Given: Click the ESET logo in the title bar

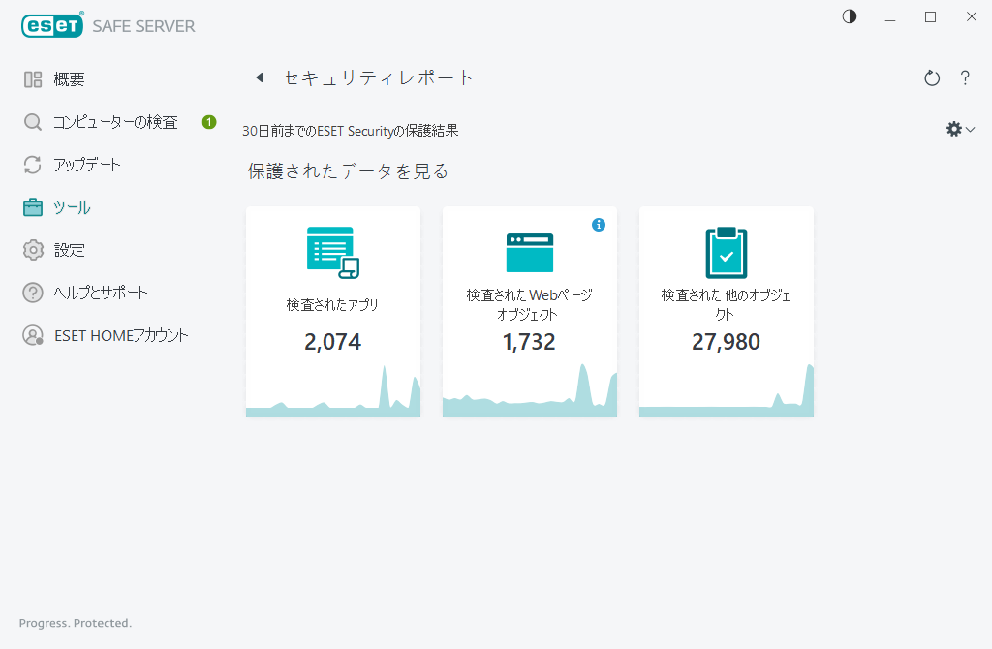Looking at the screenshot, I should tap(52, 25).
